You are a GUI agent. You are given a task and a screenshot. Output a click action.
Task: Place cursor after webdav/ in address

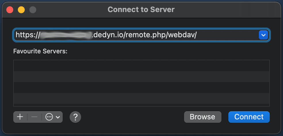(197, 35)
